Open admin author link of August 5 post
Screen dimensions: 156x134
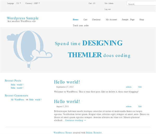(x=129, y=106)
